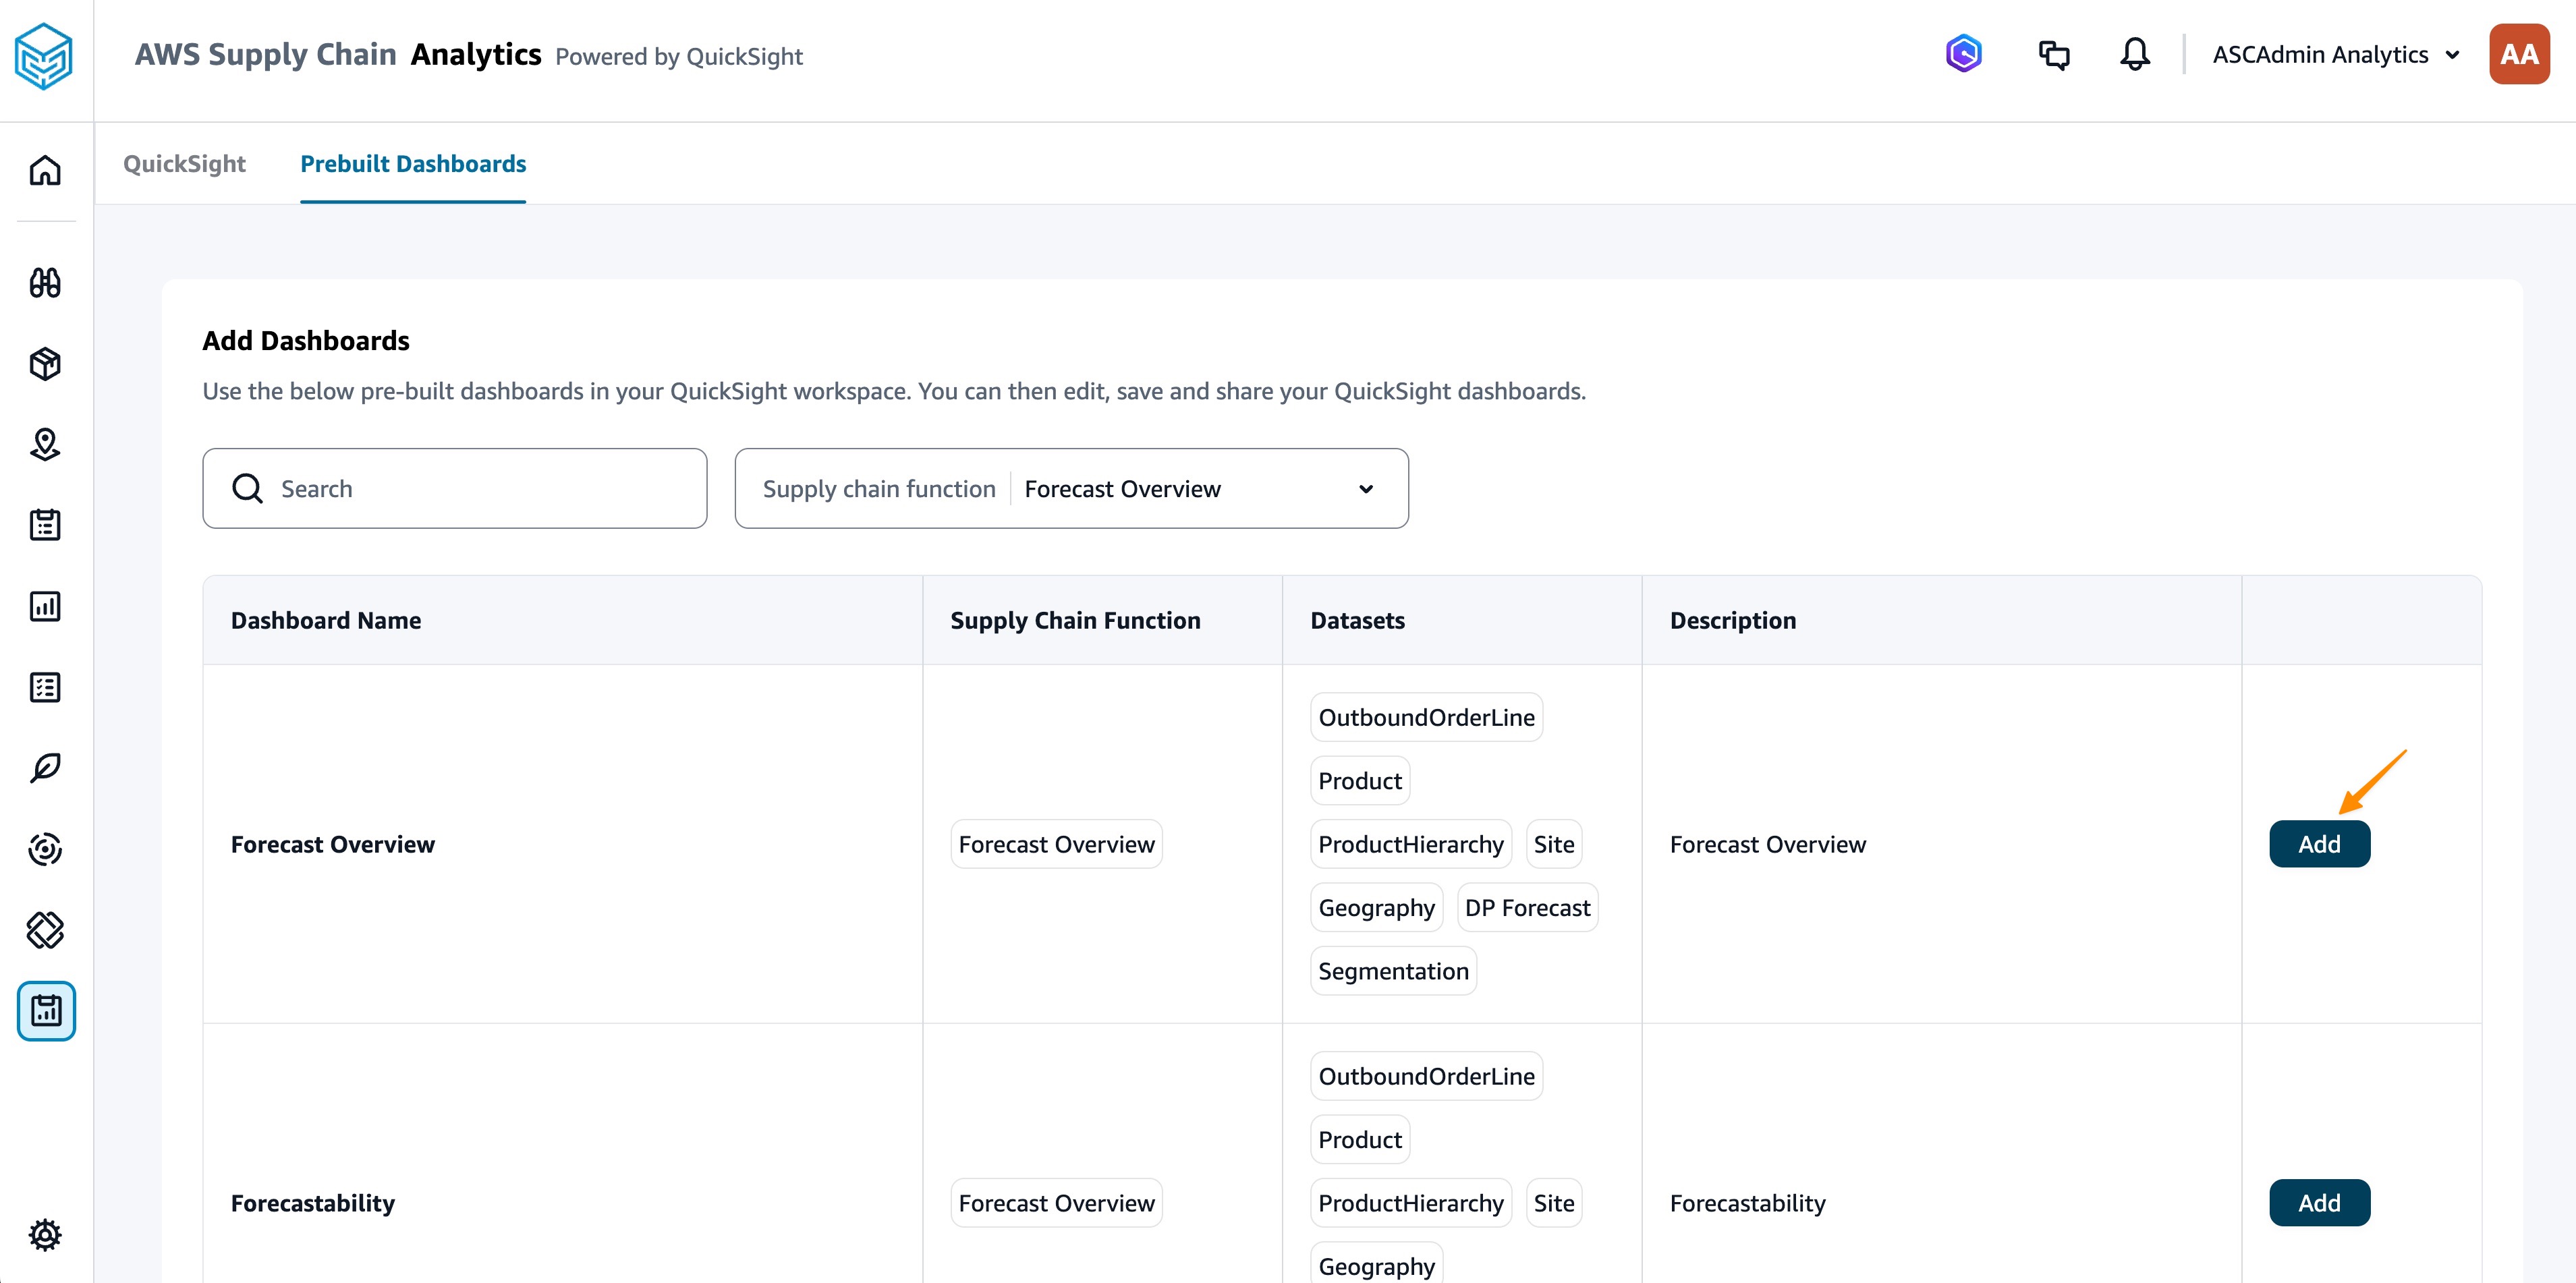Click the circular target icon in sidebar
Viewport: 2576px width, 1283px height.
(45, 849)
